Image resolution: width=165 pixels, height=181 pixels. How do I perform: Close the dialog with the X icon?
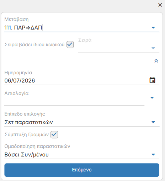[160, 5]
